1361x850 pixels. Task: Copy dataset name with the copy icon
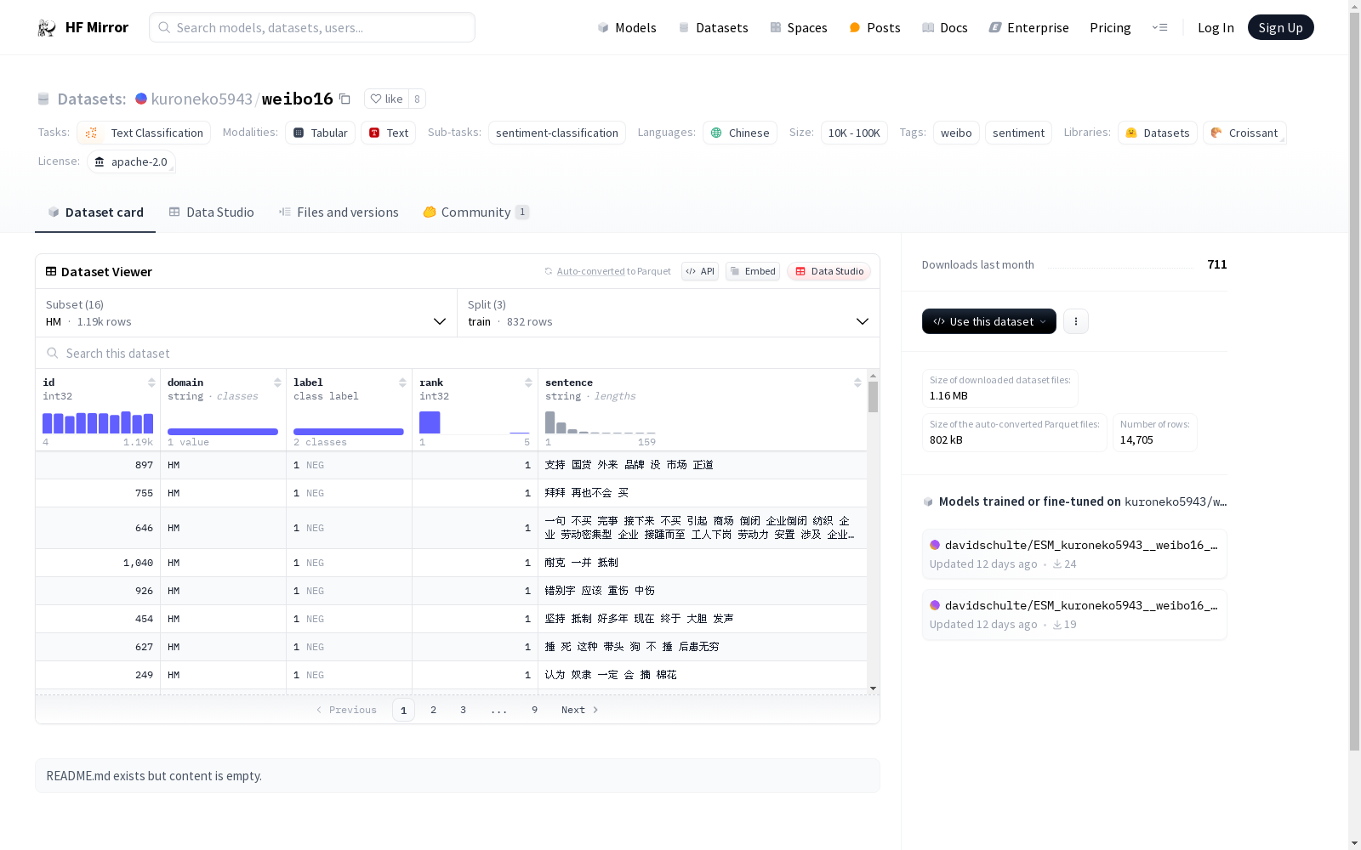tap(345, 99)
